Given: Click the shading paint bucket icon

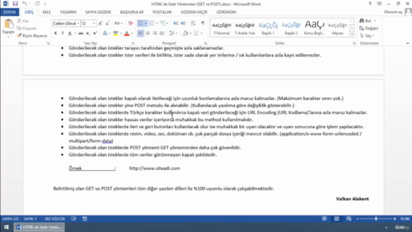Looking at the screenshot, I should click(185, 34).
